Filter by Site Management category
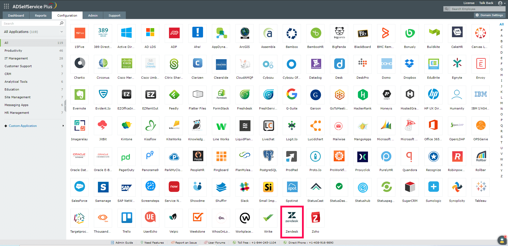This screenshot has height=246, width=508. pyautogui.click(x=33, y=97)
